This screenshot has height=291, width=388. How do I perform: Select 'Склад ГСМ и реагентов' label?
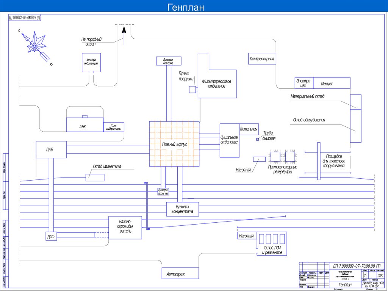pyautogui.click(x=272, y=250)
